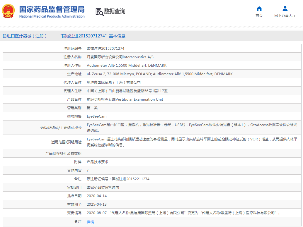Click the home icon labeled 首页

(259, 9)
